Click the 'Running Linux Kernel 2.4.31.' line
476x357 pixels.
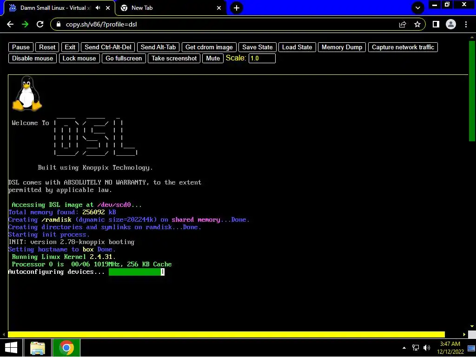(x=64, y=257)
